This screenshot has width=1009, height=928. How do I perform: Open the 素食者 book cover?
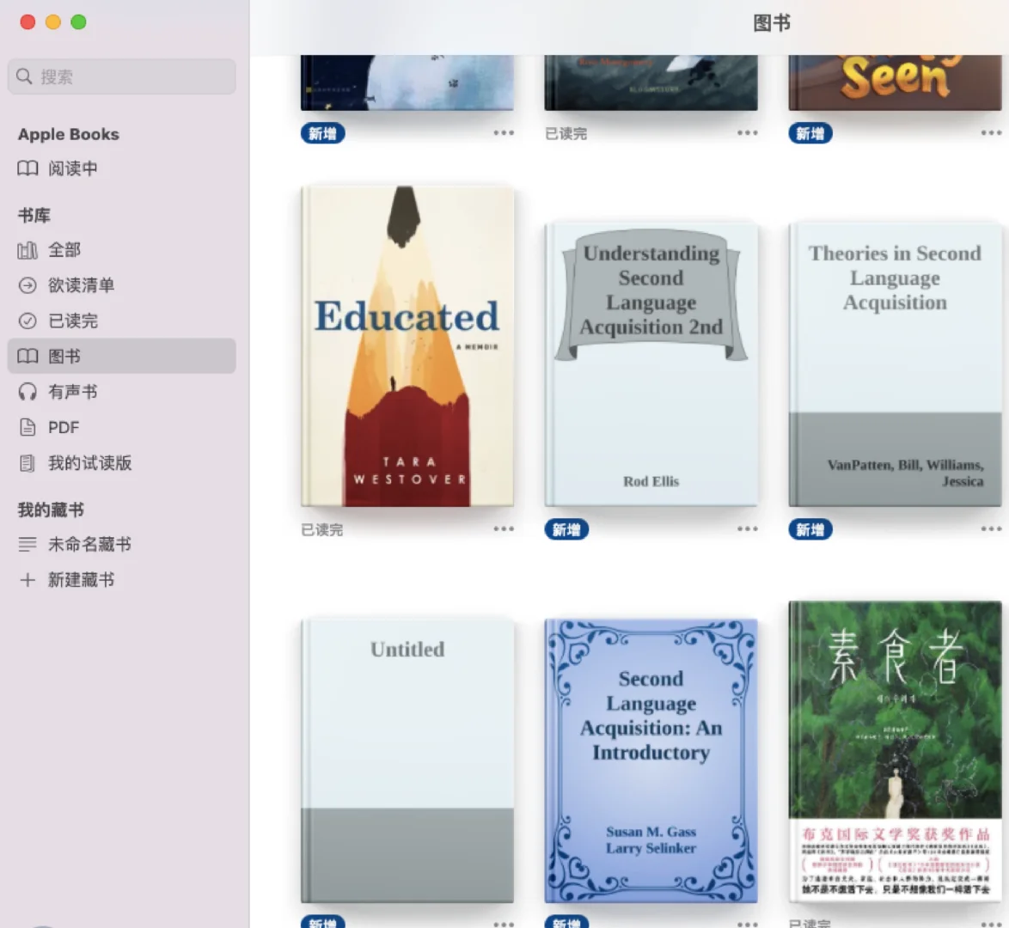[x=895, y=752]
